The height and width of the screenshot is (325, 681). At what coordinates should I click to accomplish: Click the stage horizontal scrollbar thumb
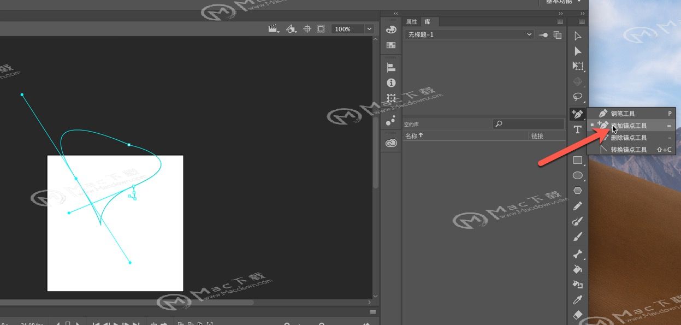coord(127,302)
